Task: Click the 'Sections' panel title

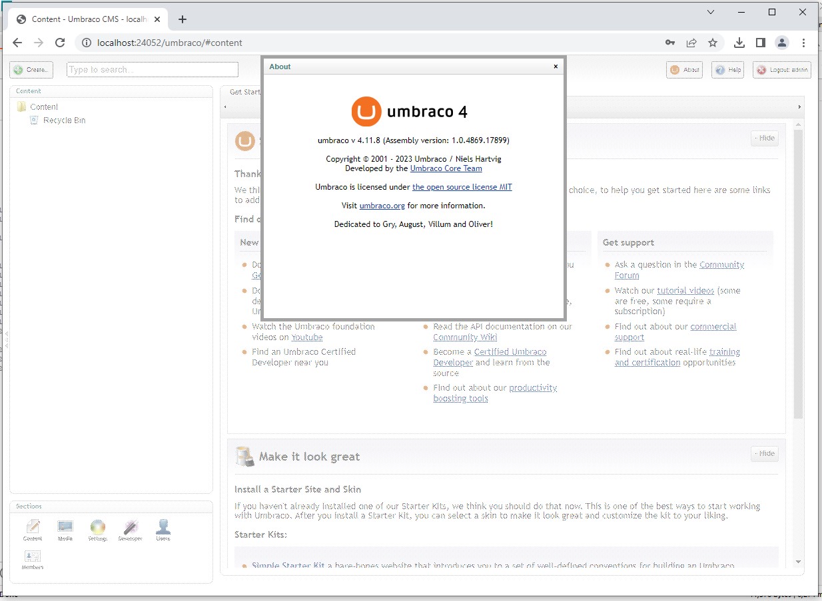Action: pos(29,506)
